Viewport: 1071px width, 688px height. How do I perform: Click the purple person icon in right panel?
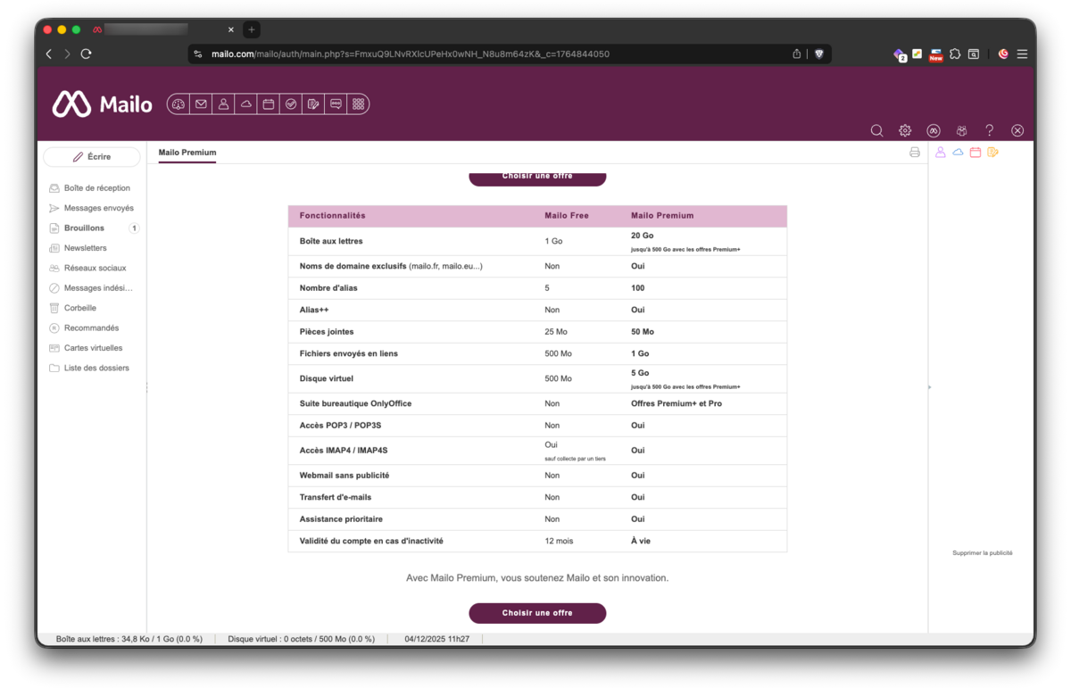click(x=941, y=153)
